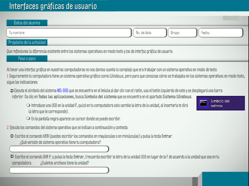Image resolution: width=249 pixels, height=186 pixels.
Task: Select the "Datos del alumno" section header
Action: coord(27,23)
